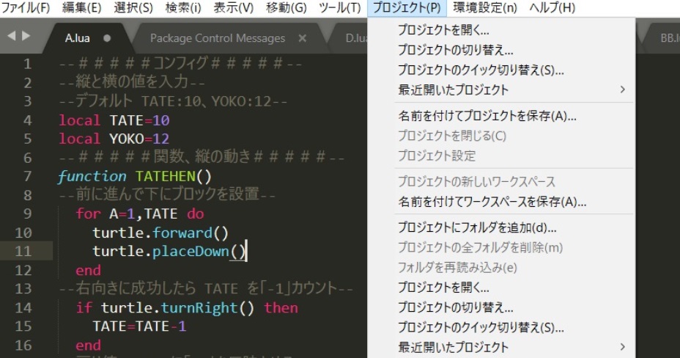Go to previous tab with left arrow

[x=11, y=36]
